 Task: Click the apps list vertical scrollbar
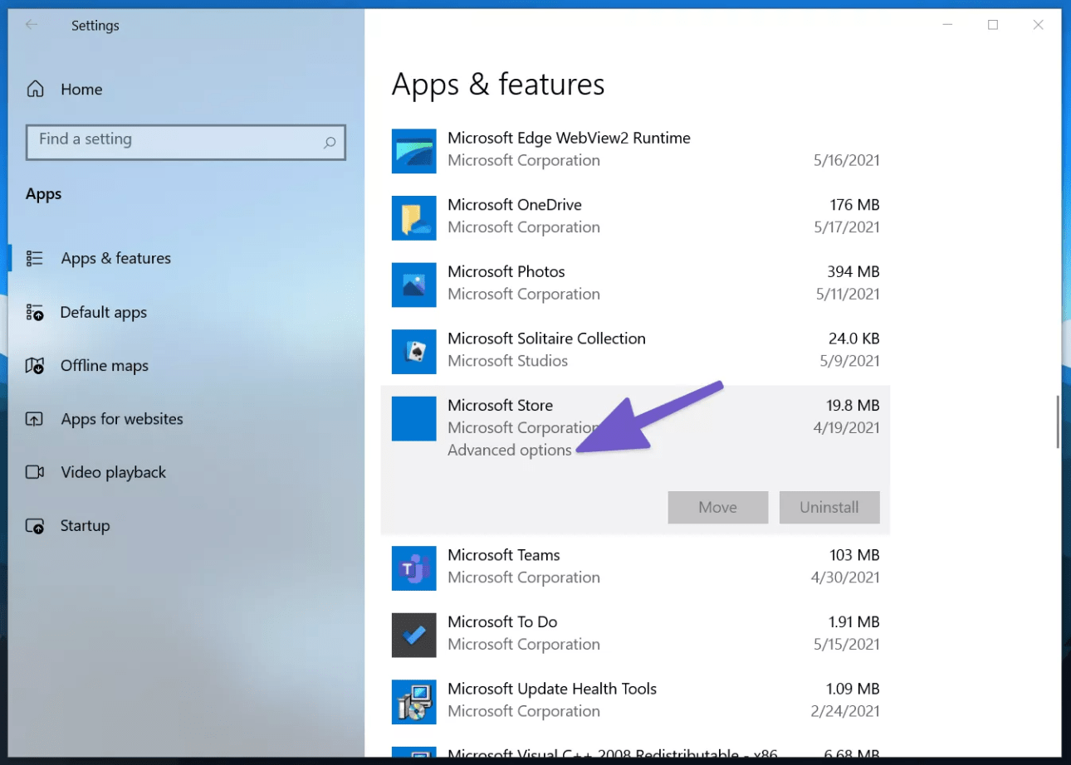(x=1057, y=421)
